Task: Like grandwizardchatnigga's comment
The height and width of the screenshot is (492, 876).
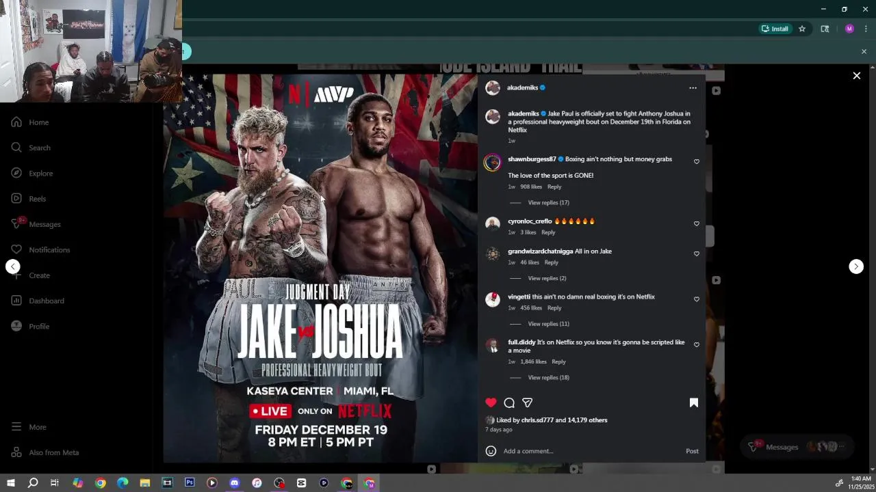Action: tap(697, 254)
